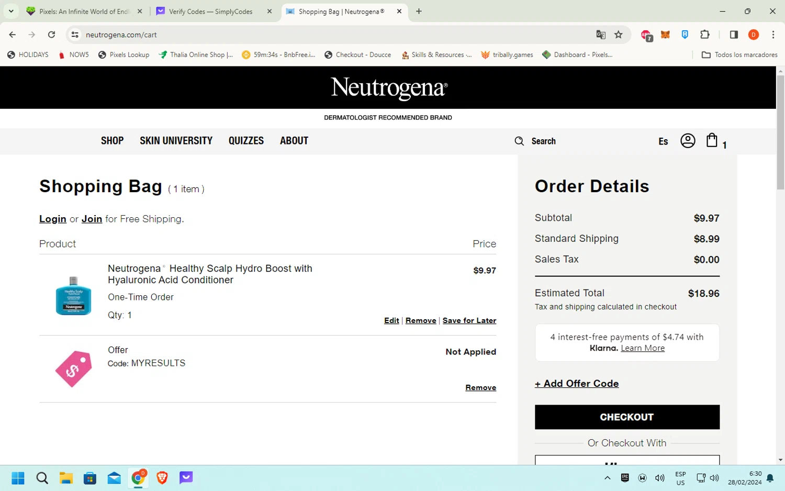Open the BnbFree bookmark
The height and width of the screenshot is (491, 785).
click(278, 54)
